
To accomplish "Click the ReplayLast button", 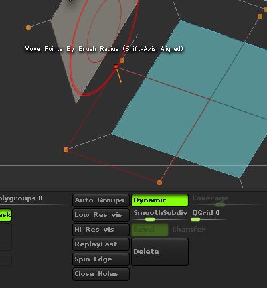I will click(101, 244).
